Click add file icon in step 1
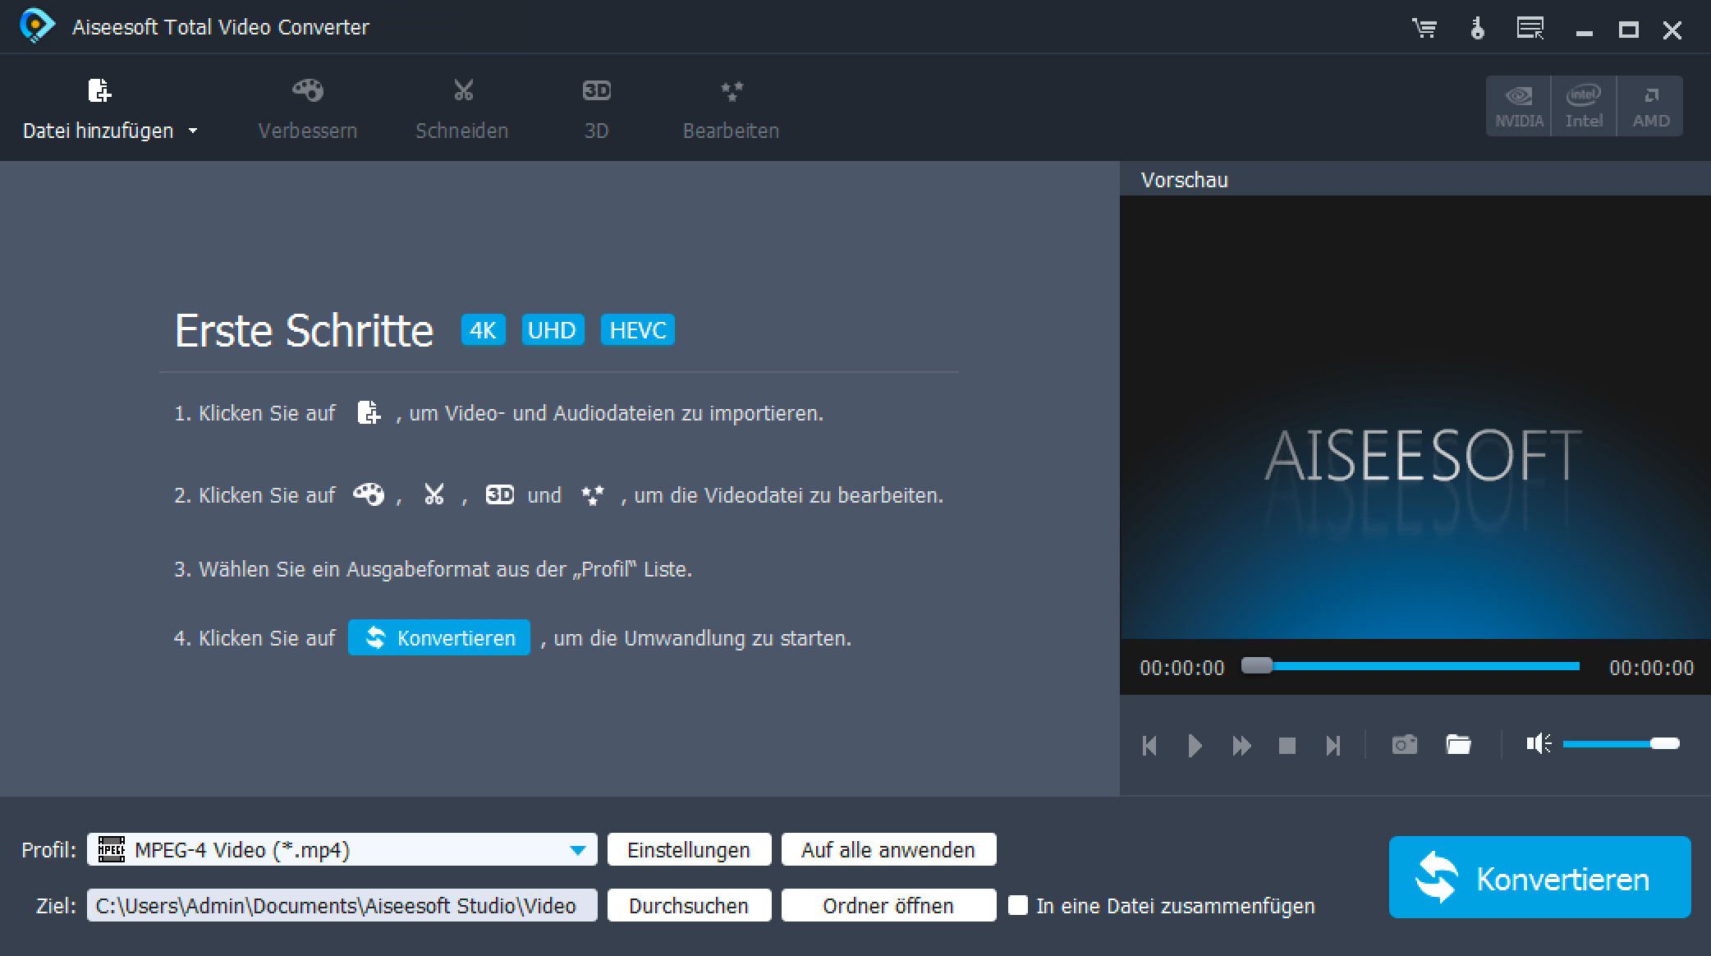This screenshot has height=956, width=1711. pos(369,412)
